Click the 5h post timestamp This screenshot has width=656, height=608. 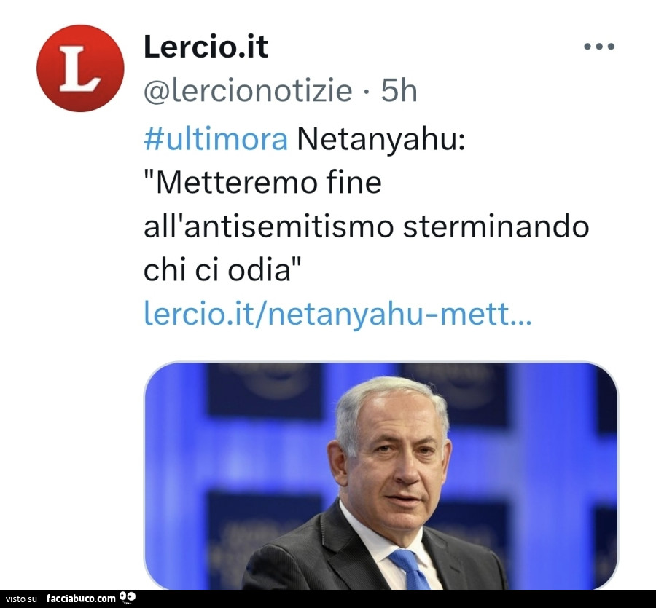pyautogui.click(x=399, y=91)
